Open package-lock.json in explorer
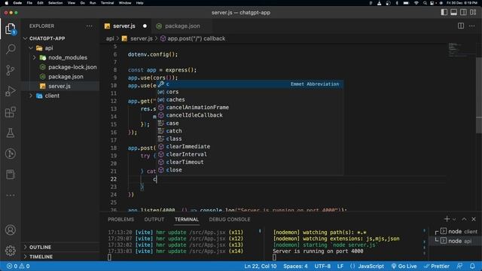This screenshot has height=271, width=482. click(x=72, y=67)
